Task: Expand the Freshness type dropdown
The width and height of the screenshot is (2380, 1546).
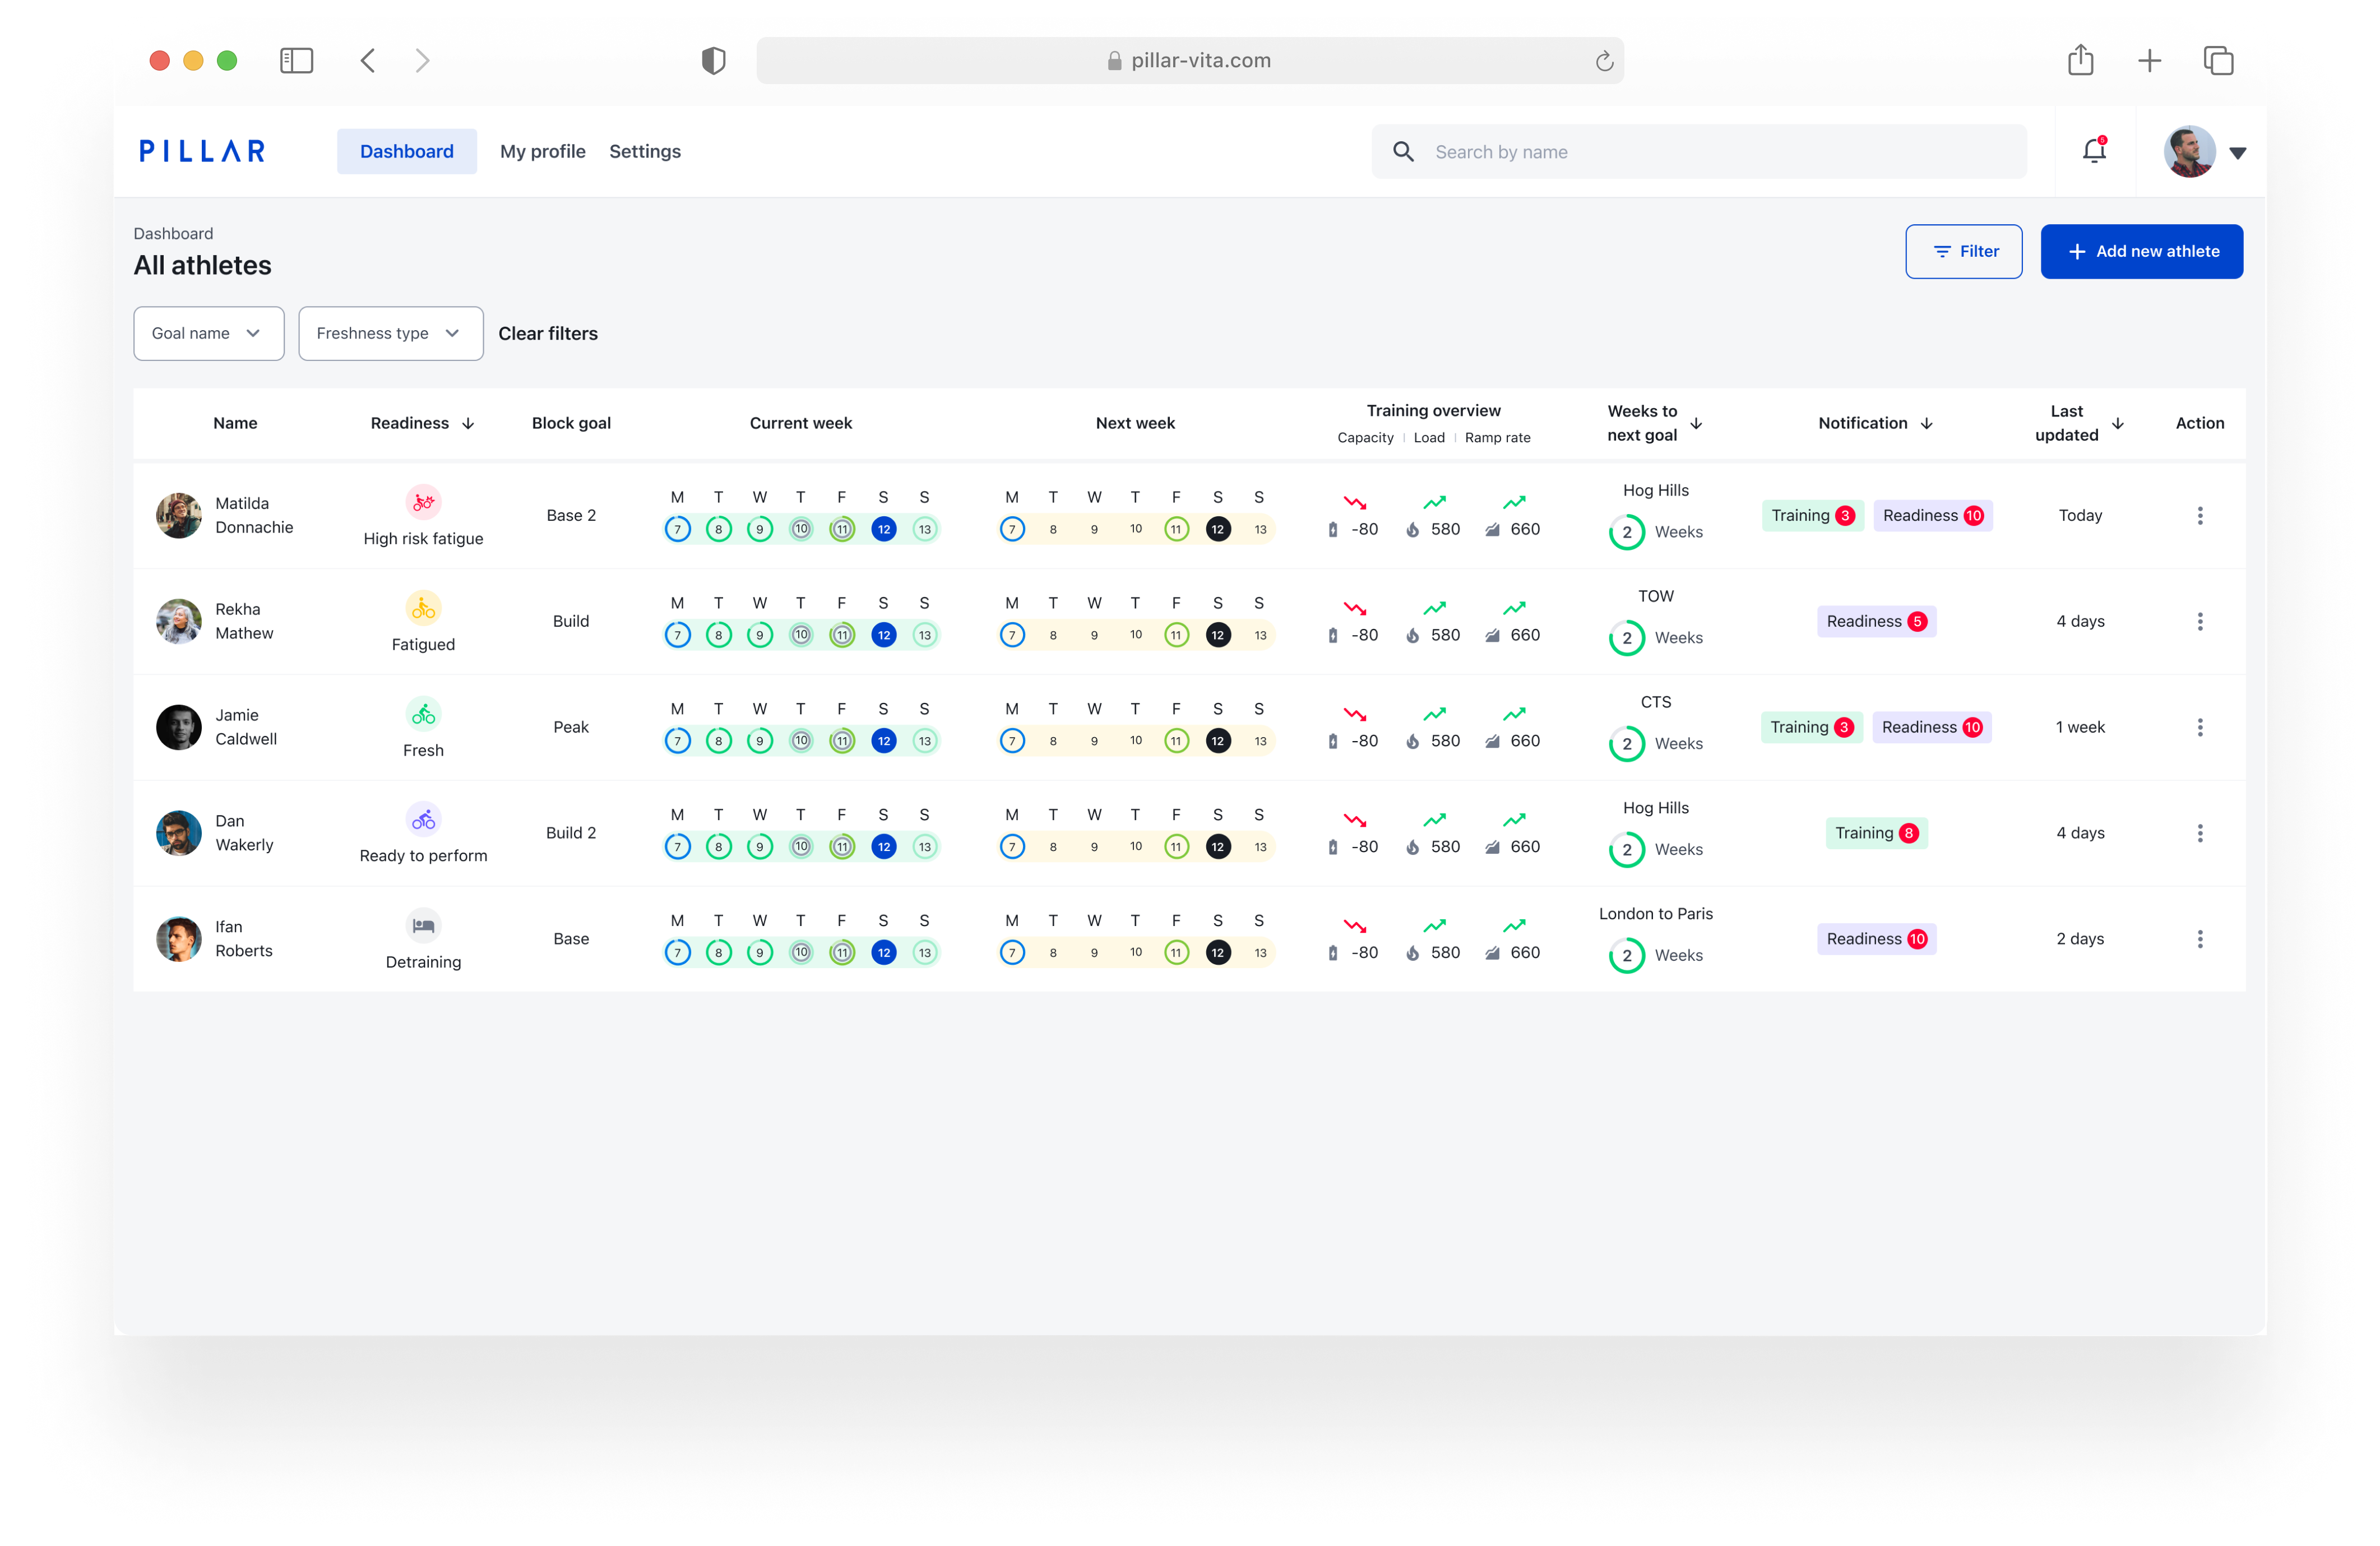Action: pyautogui.click(x=390, y=333)
